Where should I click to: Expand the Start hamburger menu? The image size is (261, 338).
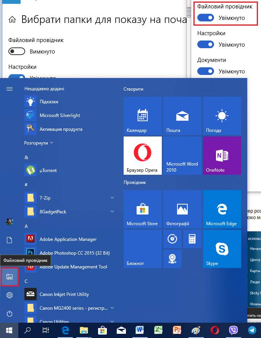coord(10,89)
